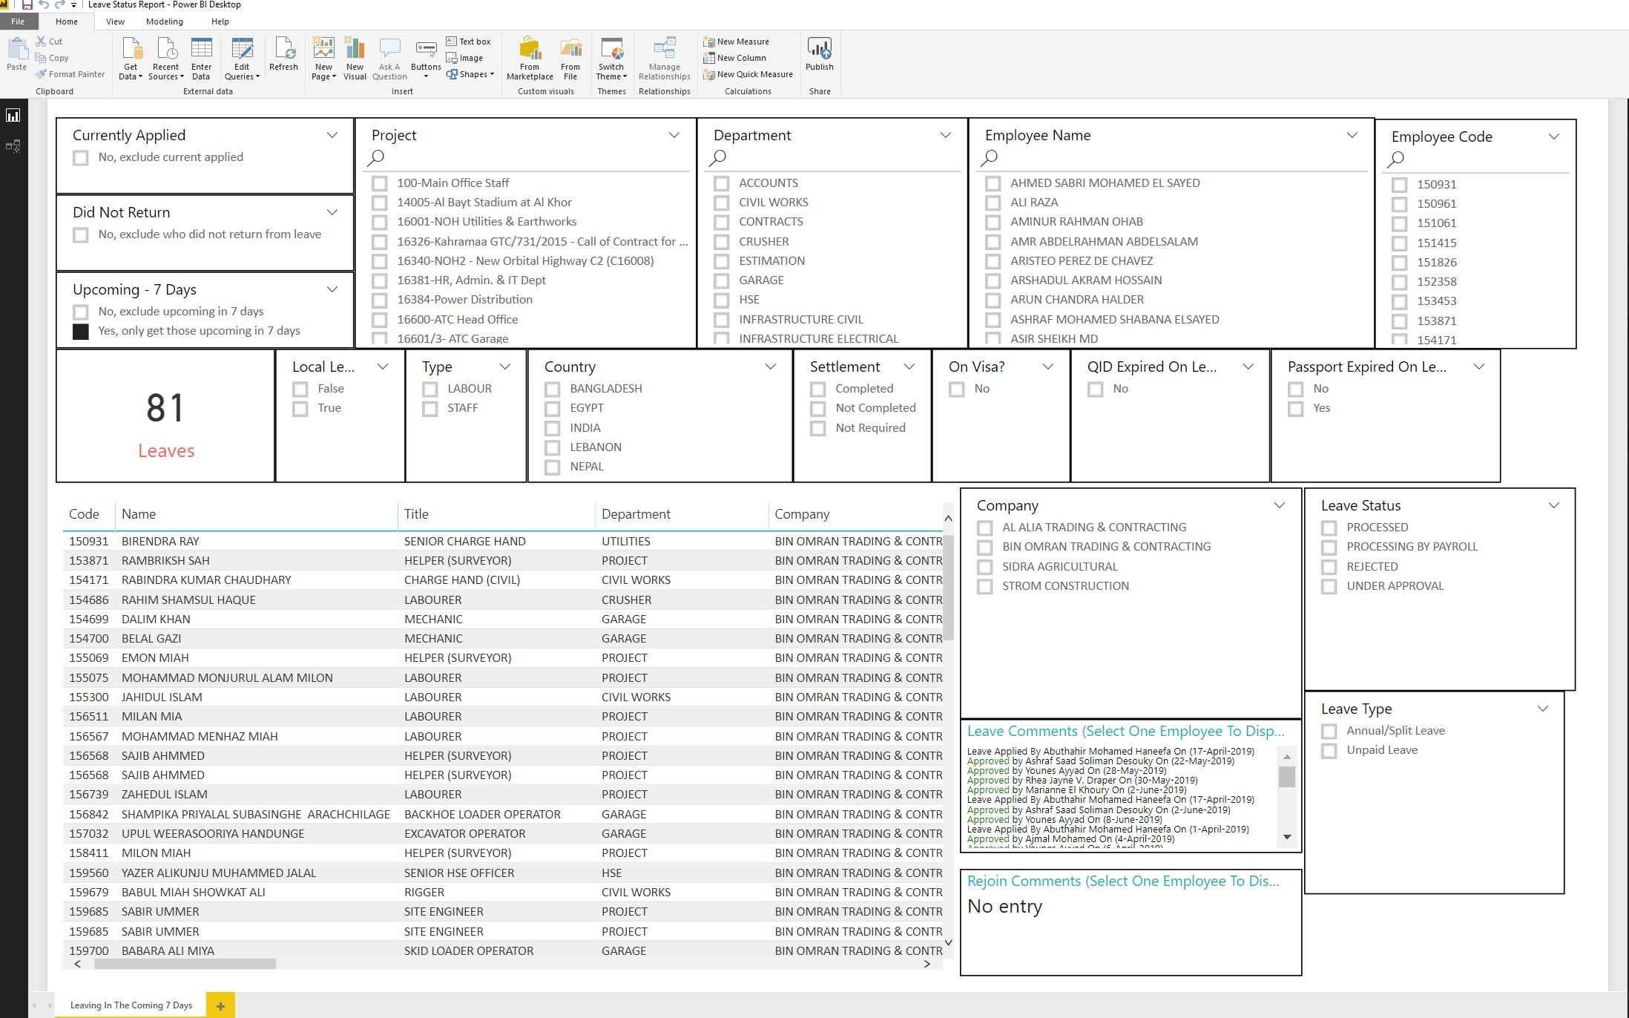Viewport: 1629px width, 1018px height.
Task: Collapse the Project slicer chevron
Action: pyautogui.click(x=674, y=135)
